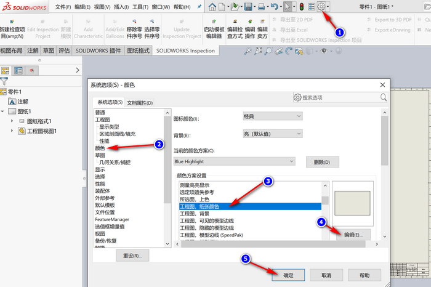Click the paper color preview swatch
Screen dimensions: 431x287
coord(352,203)
